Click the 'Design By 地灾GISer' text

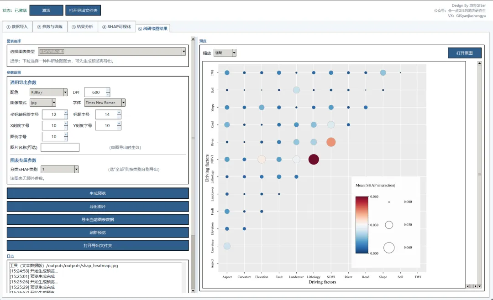(468, 5)
